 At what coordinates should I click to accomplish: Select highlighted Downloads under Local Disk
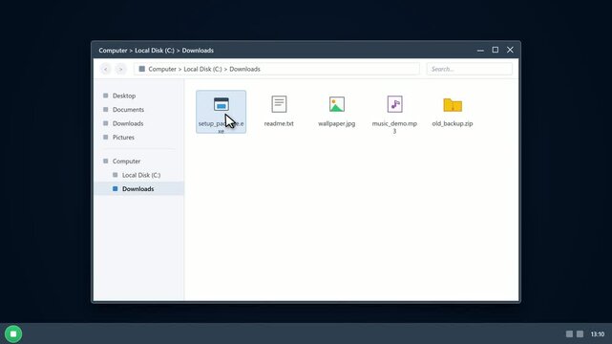click(139, 189)
